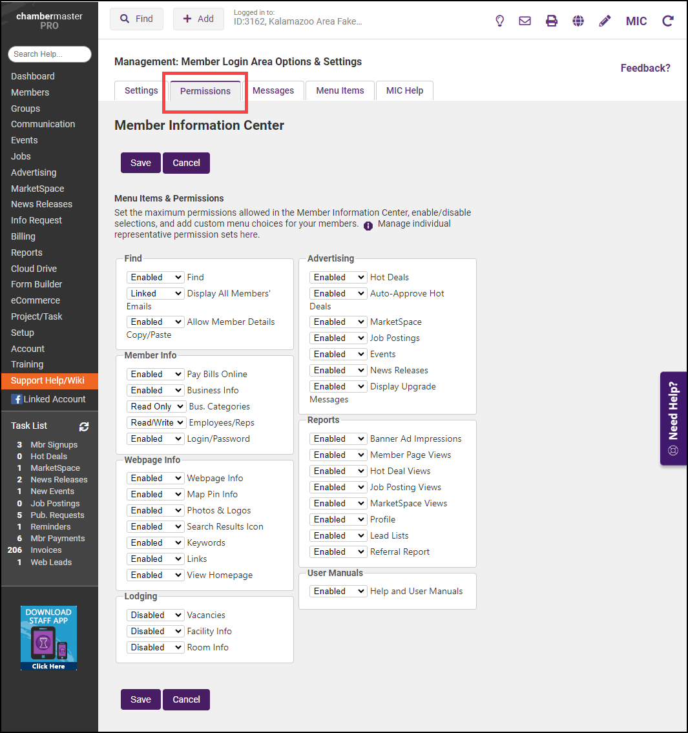
Task: Click the top Save button
Action: click(140, 163)
